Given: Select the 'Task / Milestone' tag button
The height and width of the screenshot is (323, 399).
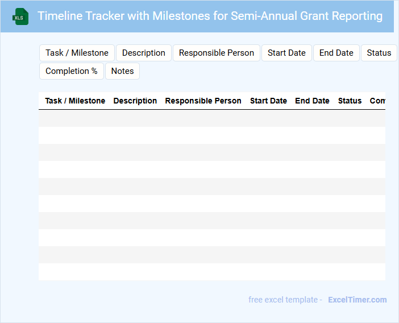Looking at the screenshot, I should (x=77, y=53).
